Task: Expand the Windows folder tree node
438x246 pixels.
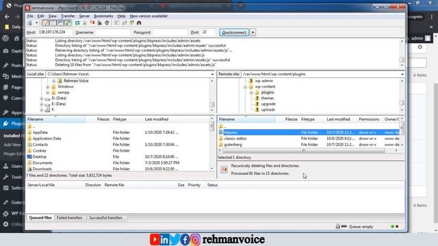Action: [47, 87]
